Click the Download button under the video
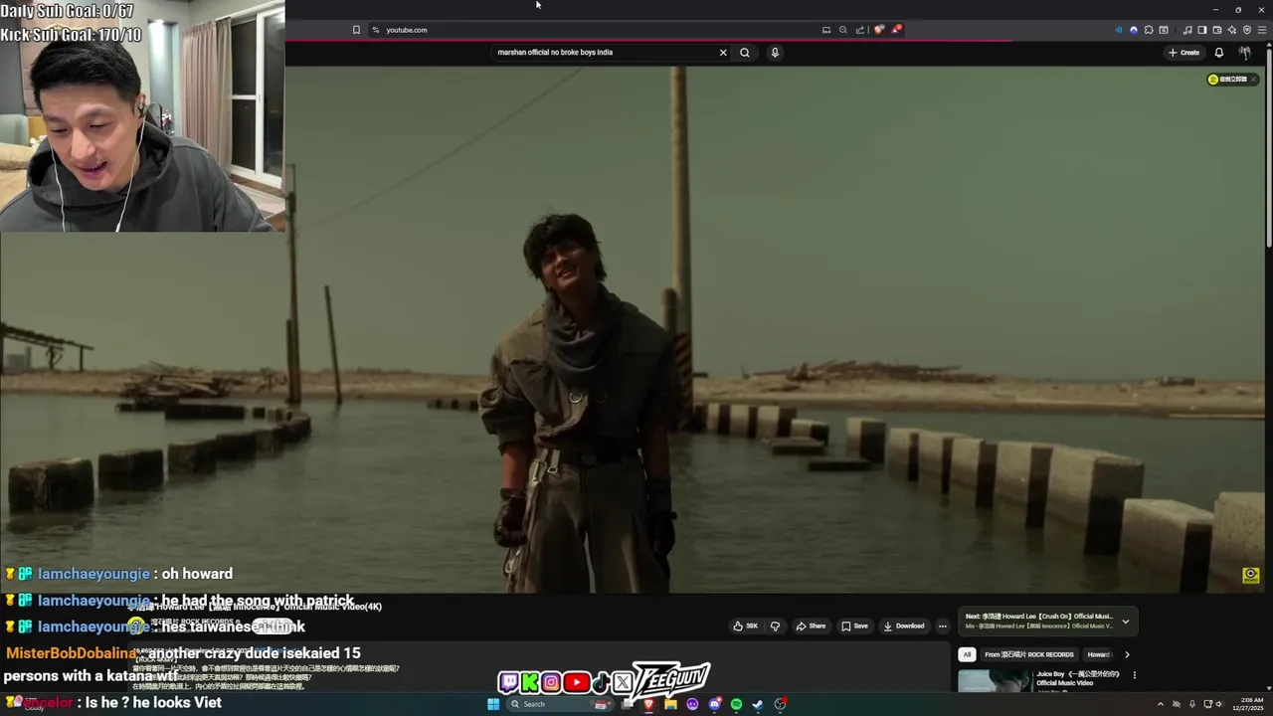 904,626
